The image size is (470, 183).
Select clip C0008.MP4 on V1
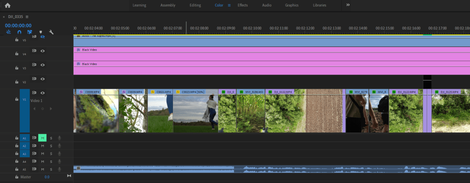tap(97, 111)
